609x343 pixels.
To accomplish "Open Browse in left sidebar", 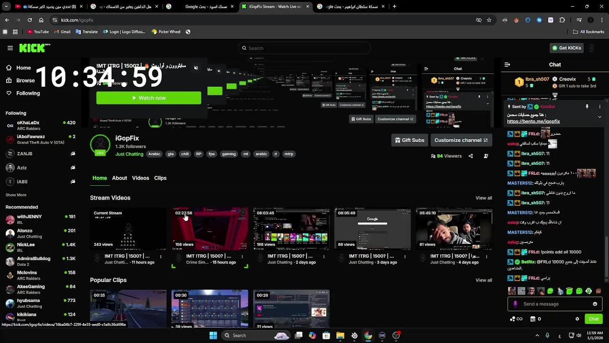I will point(21,81).
